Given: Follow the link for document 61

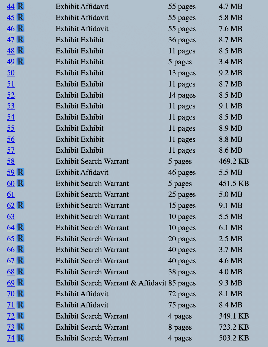Looking at the screenshot, I should point(11,194).
